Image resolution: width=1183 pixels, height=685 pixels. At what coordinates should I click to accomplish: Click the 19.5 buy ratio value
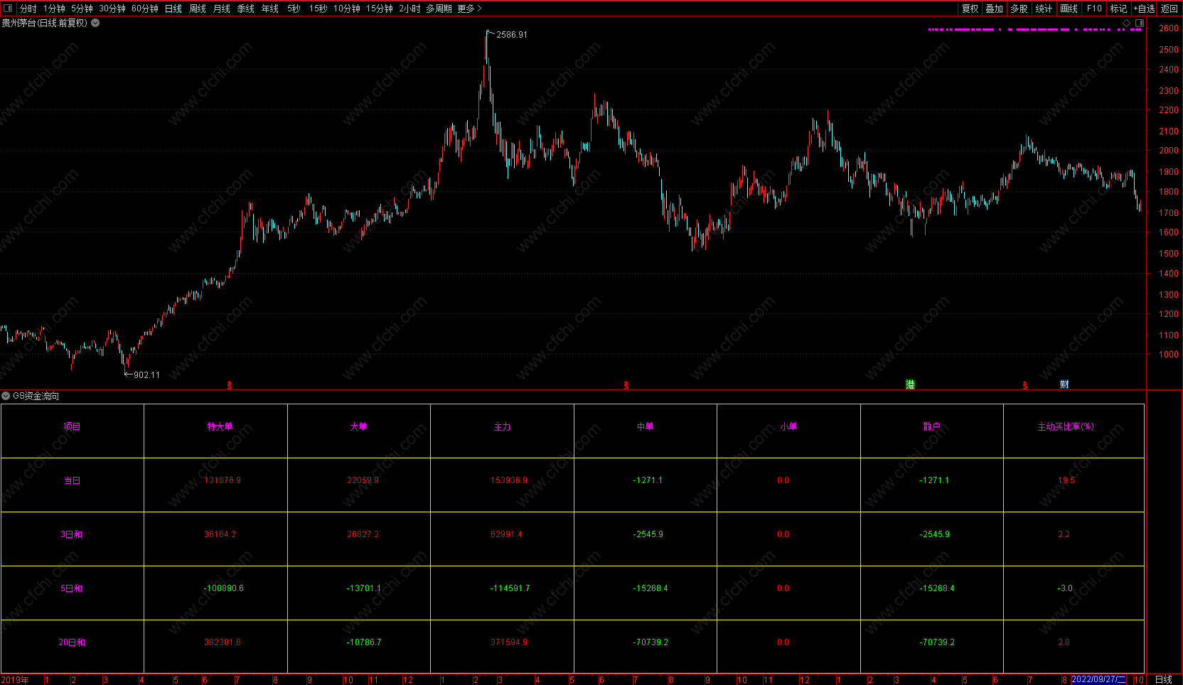pyautogui.click(x=1066, y=480)
